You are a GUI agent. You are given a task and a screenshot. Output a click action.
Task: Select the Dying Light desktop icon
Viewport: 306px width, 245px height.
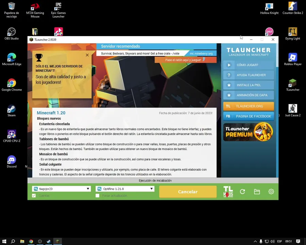293,34
